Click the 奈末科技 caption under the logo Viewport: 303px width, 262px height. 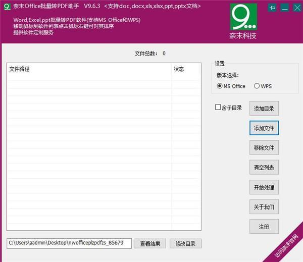click(x=243, y=35)
